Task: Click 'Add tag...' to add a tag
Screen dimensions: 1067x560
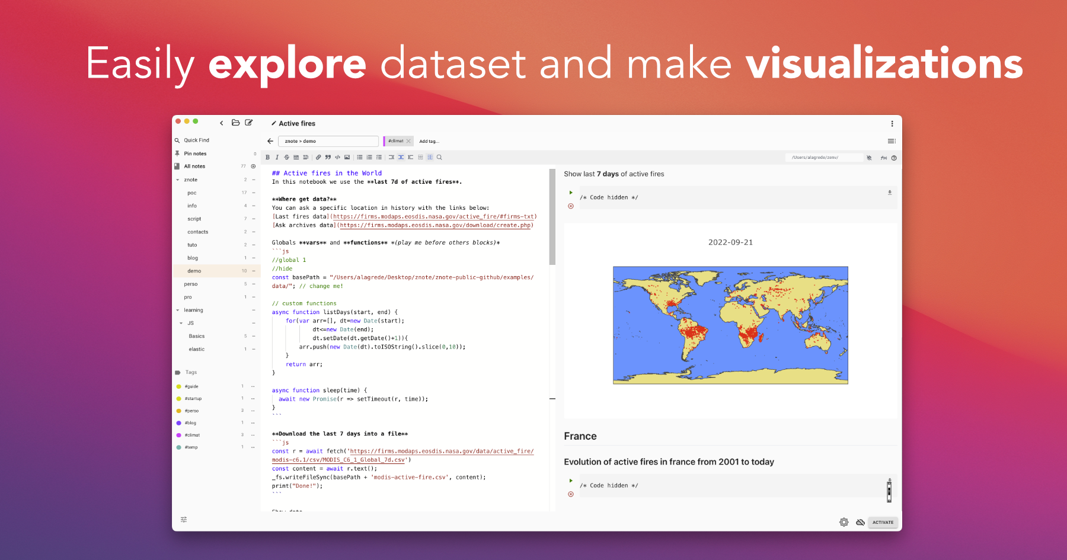Action: click(x=429, y=142)
